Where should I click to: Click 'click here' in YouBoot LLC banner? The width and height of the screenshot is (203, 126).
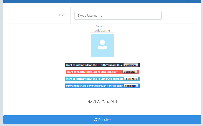point(131,65)
